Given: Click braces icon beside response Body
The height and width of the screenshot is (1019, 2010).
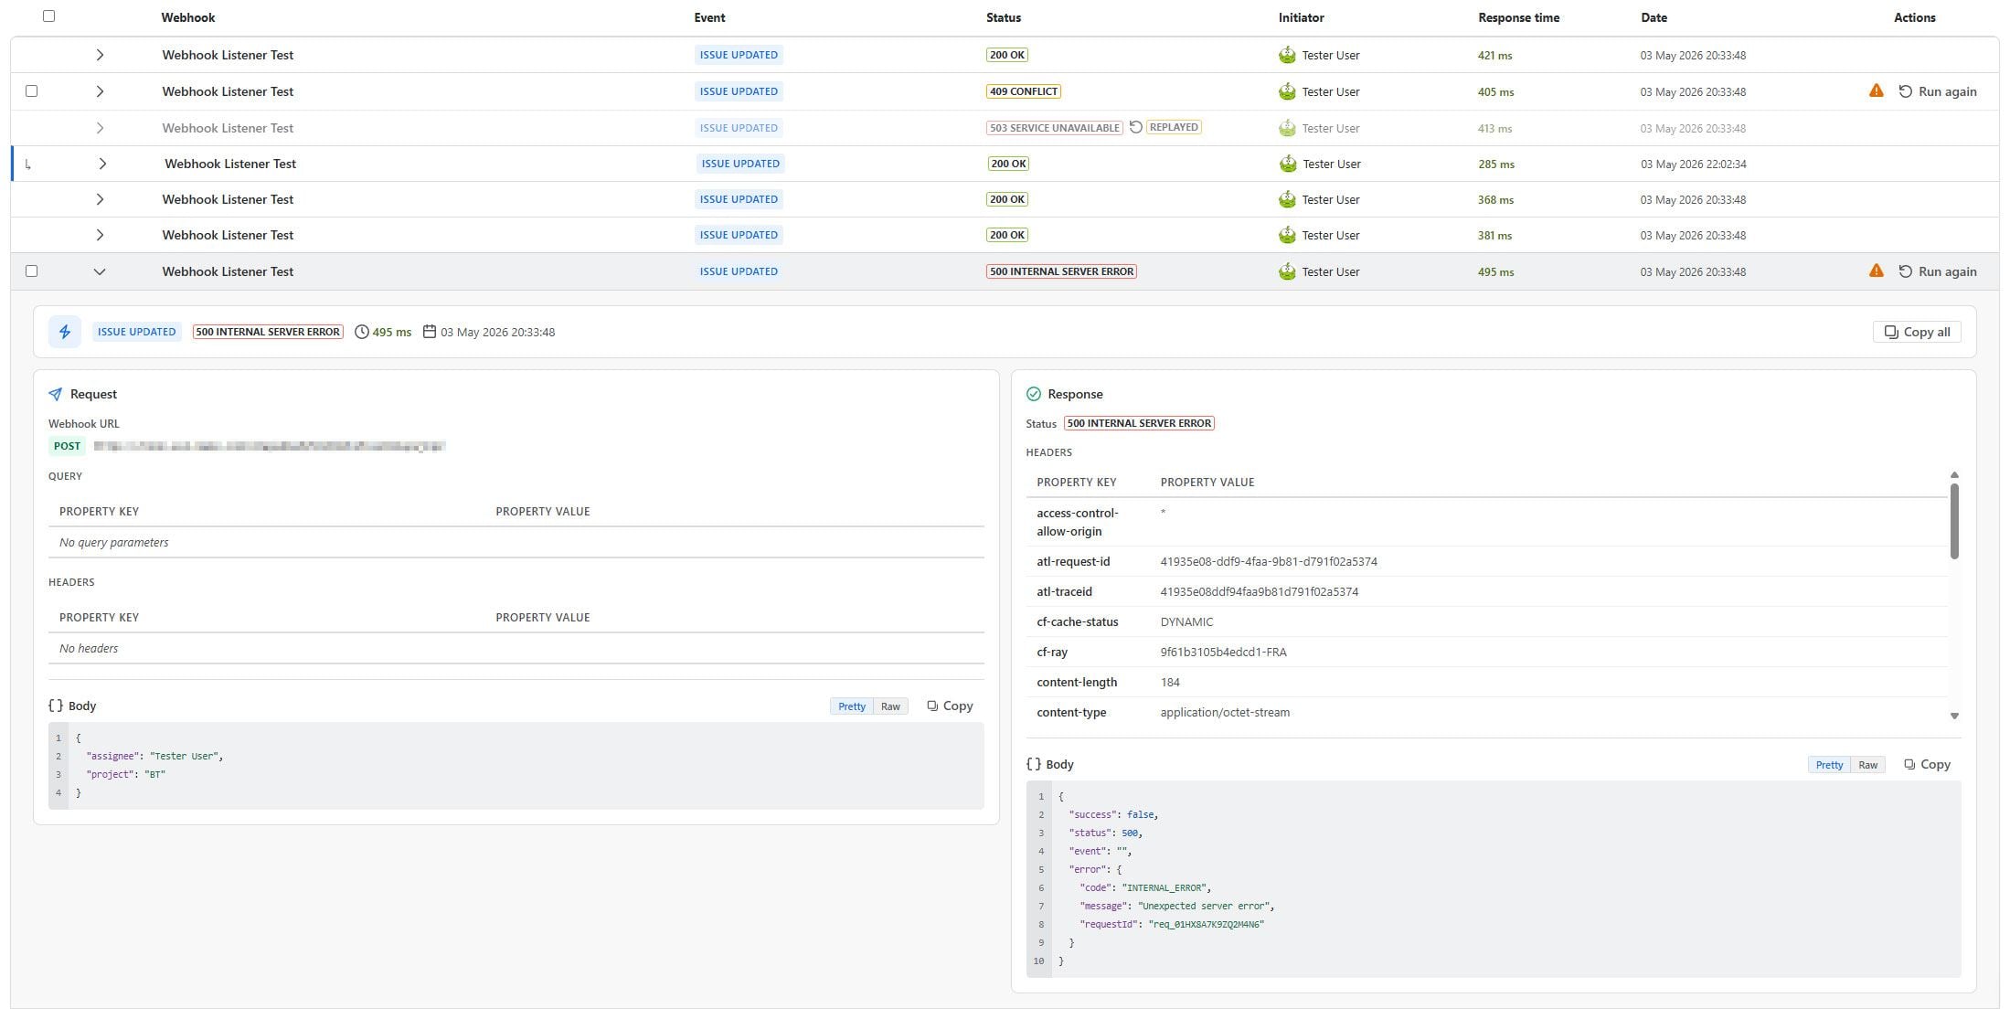Looking at the screenshot, I should [x=1034, y=764].
